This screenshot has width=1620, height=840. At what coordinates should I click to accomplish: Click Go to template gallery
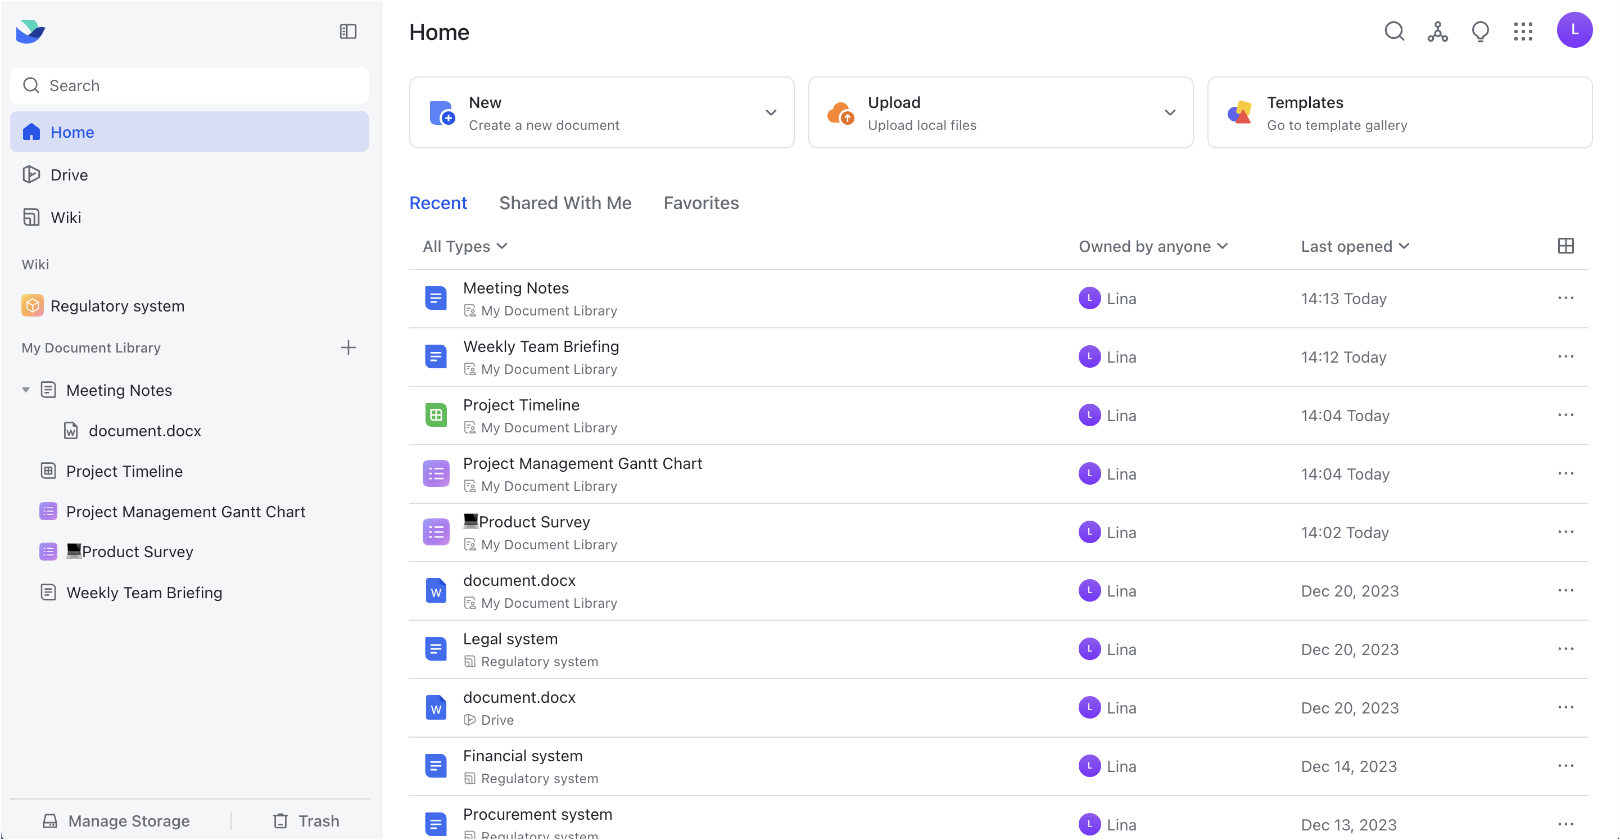[1337, 125]
